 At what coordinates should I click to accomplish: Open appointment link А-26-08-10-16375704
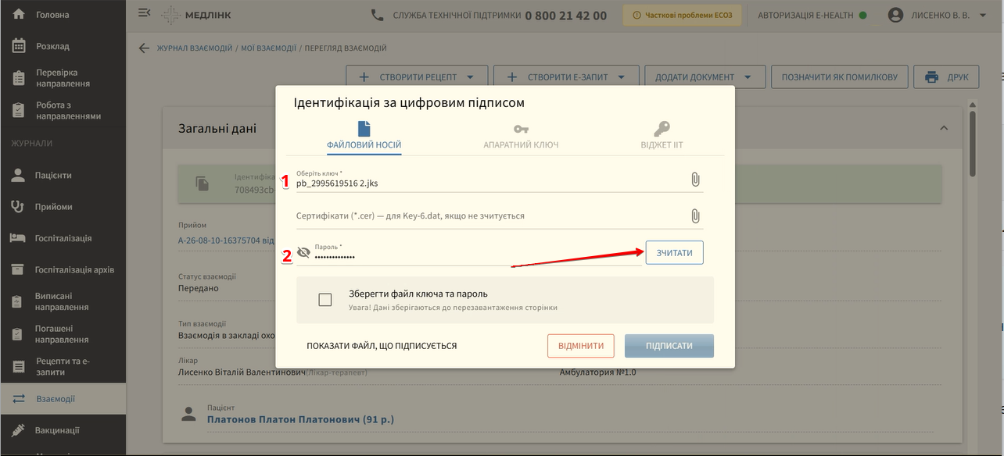point(227,240)
